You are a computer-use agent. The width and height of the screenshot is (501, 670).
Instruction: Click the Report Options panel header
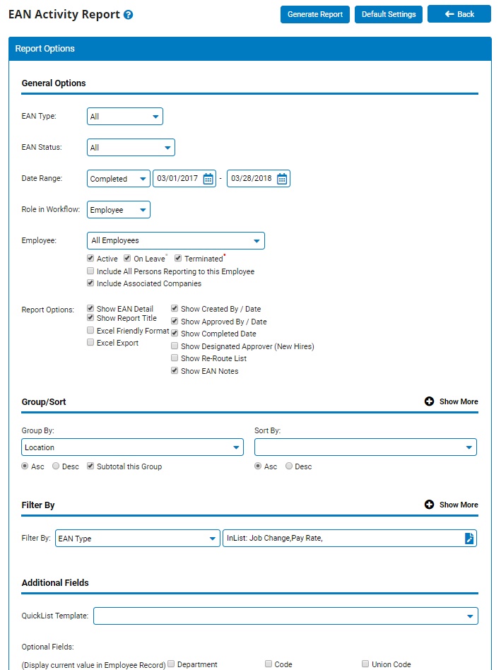click(250, 48)
